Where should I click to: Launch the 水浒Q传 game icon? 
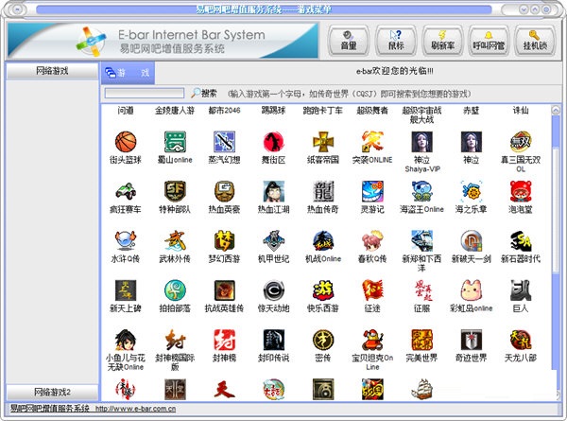(x=126, y=240)
